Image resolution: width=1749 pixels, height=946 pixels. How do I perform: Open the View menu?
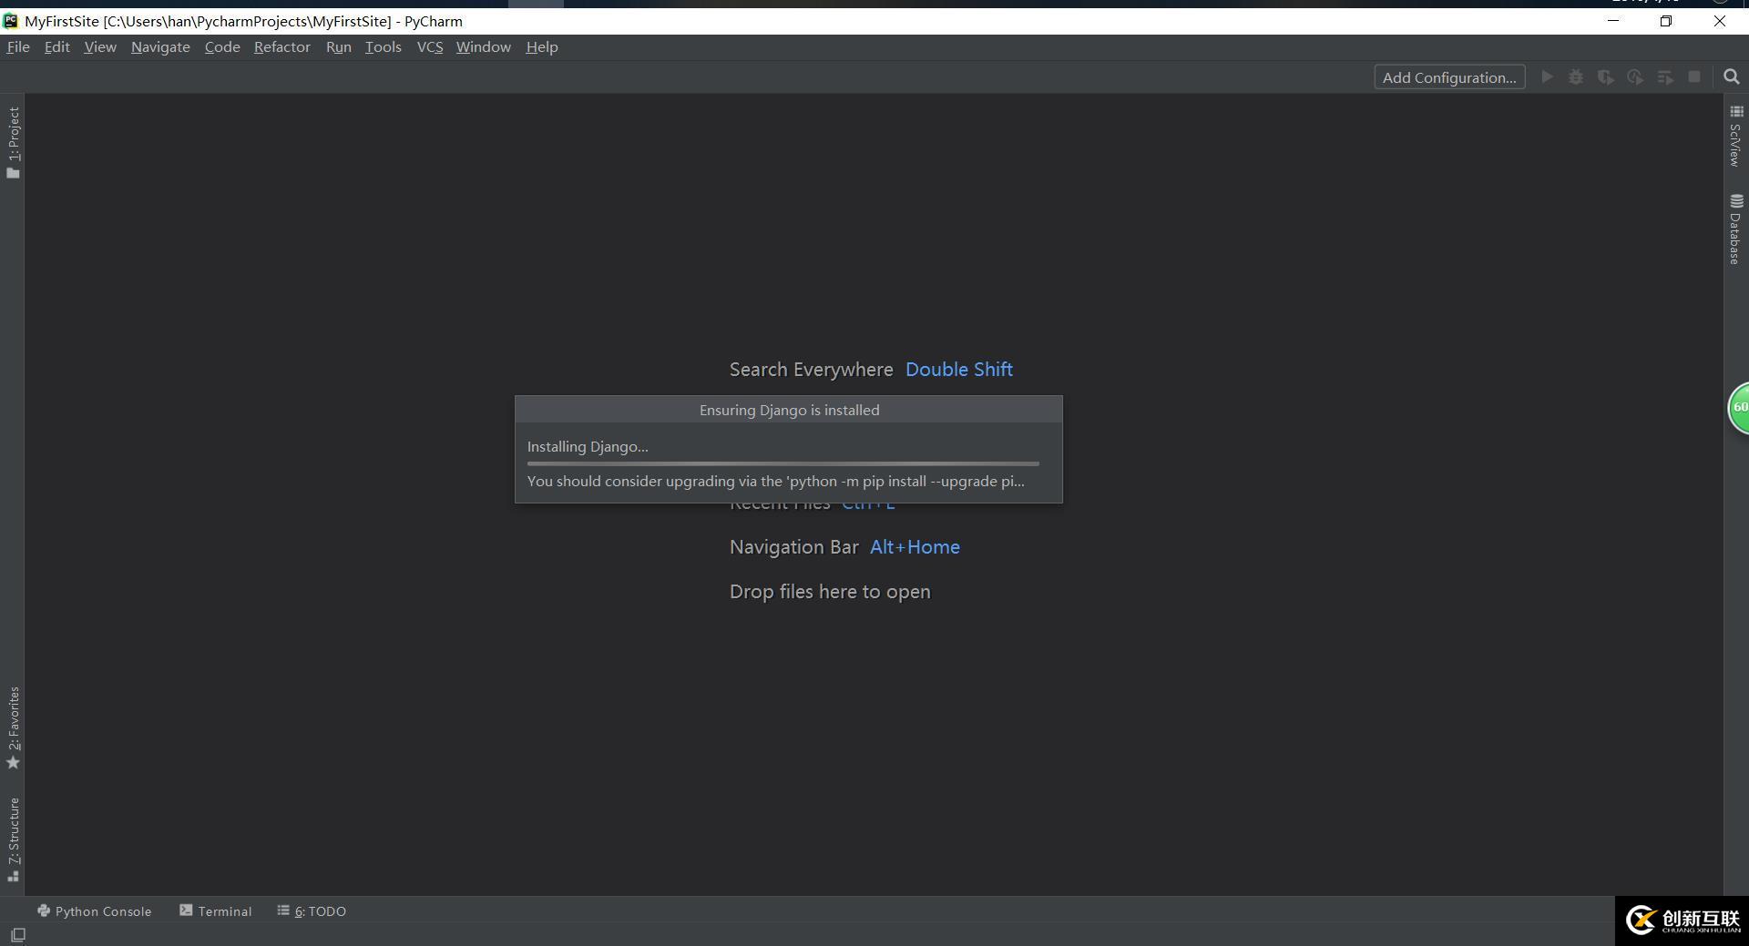coord(100,47)
